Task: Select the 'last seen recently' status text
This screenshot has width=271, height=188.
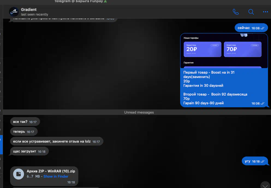Action: (x=34, y=15)
